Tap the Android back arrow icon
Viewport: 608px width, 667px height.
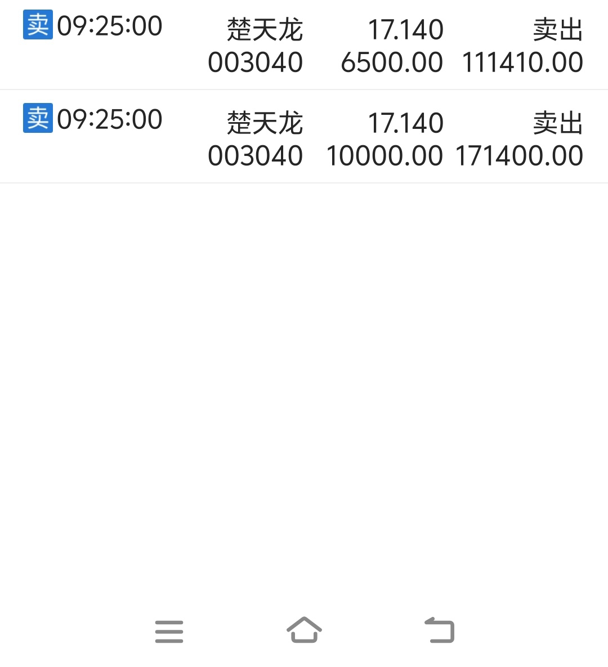tap(440, 629)
